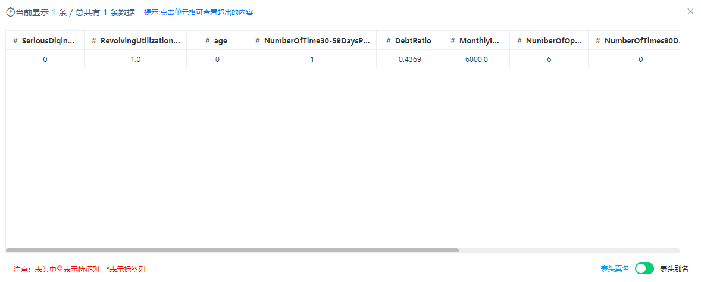This screenshot has width=701, height=282.
Task: Click the NumberOfOp... column header
Action: point(549,41)
